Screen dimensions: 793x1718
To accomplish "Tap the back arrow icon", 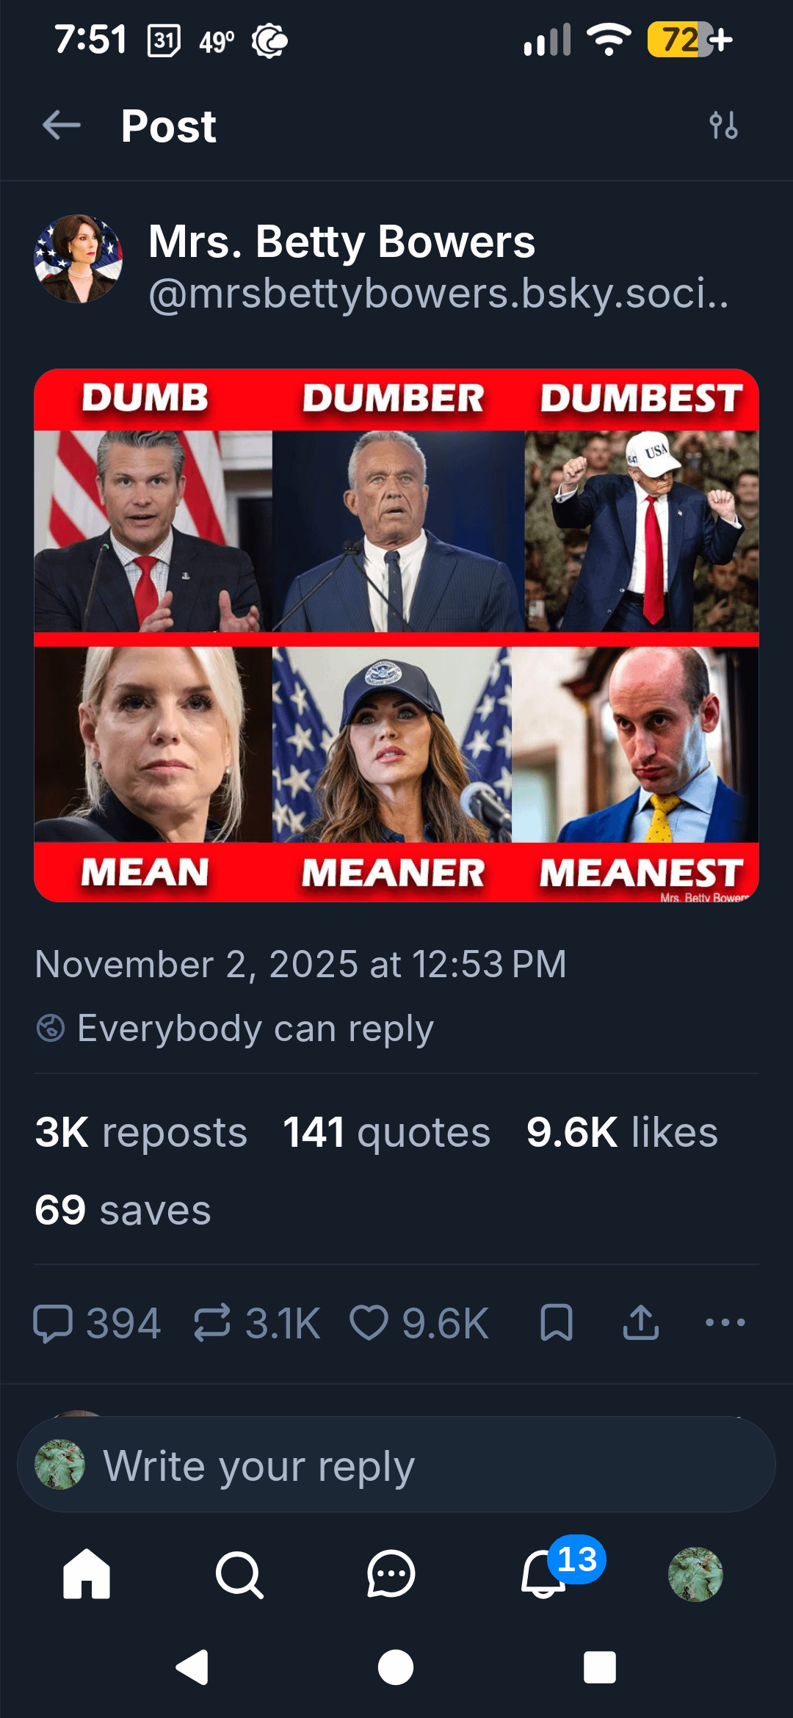I will [62, 126].
